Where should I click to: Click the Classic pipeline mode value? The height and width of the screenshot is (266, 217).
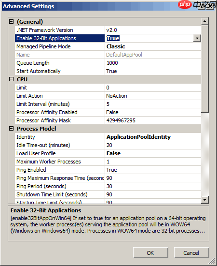[x=116, y=46]
